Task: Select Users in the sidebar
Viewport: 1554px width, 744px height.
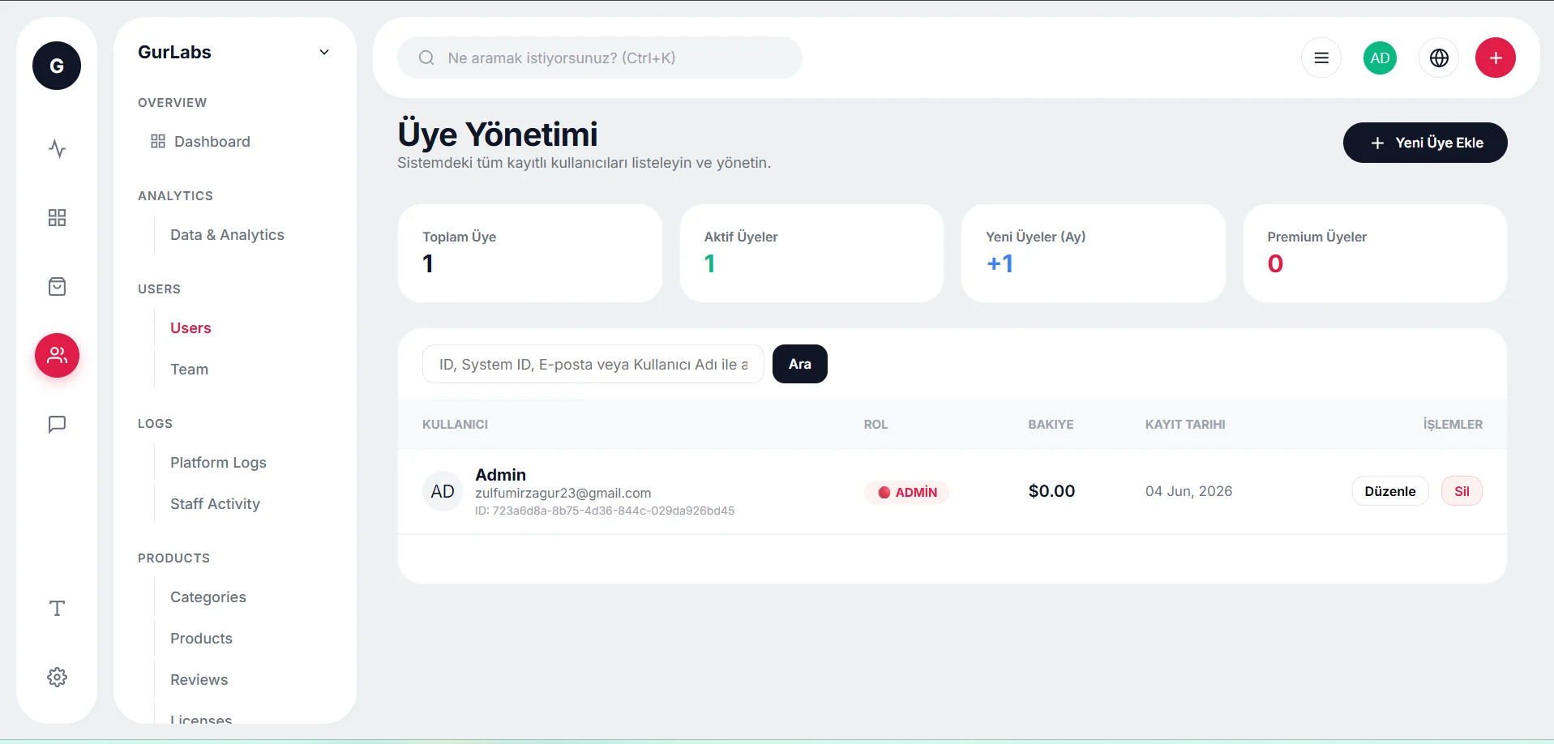Action: pyautogui.click(x=191, y=327)
